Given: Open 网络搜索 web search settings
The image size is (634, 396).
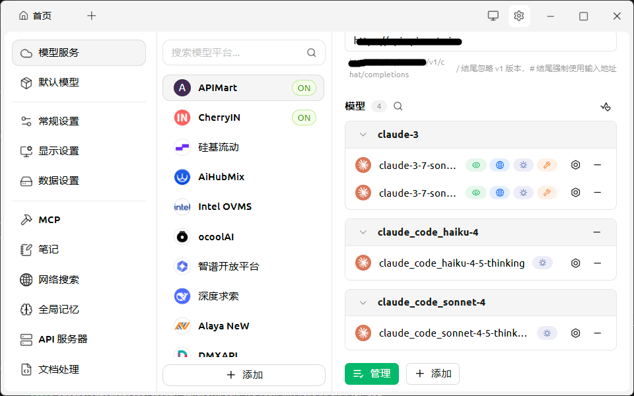Looking at the screenshot, I should 79,280.
